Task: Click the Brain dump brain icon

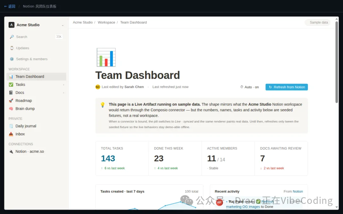Action: (x=11, y=108)
